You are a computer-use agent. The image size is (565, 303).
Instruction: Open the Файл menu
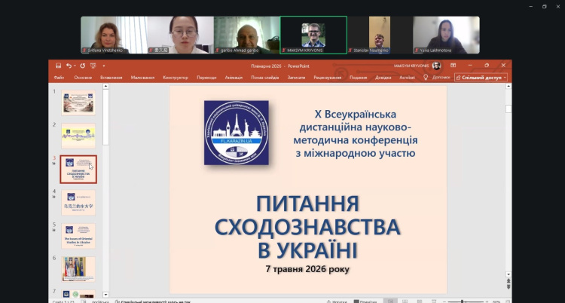tap(59, 78)
